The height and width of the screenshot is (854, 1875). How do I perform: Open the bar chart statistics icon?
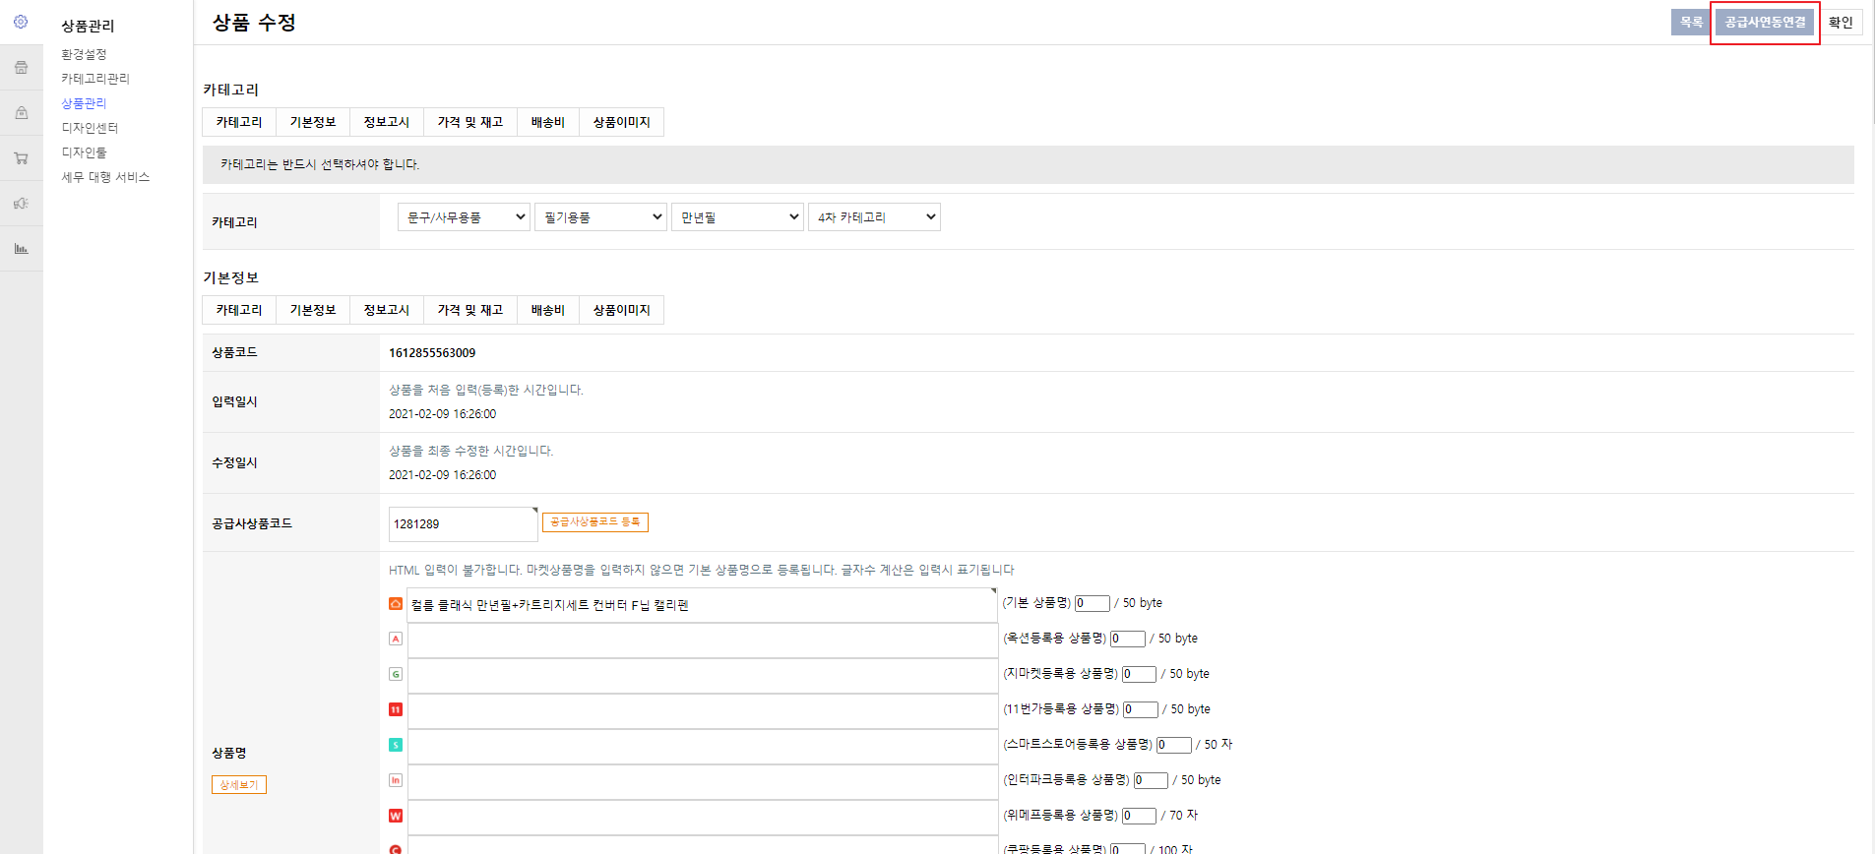pos(21,249)
